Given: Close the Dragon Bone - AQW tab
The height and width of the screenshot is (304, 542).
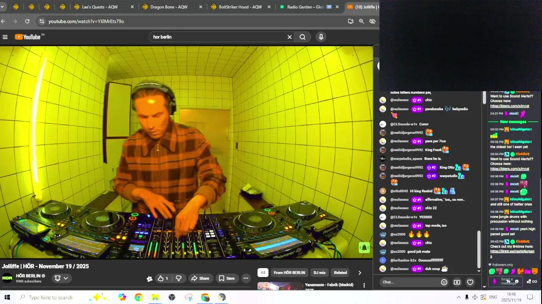Looking at the screenshot, I should click(x=201, y=7).
